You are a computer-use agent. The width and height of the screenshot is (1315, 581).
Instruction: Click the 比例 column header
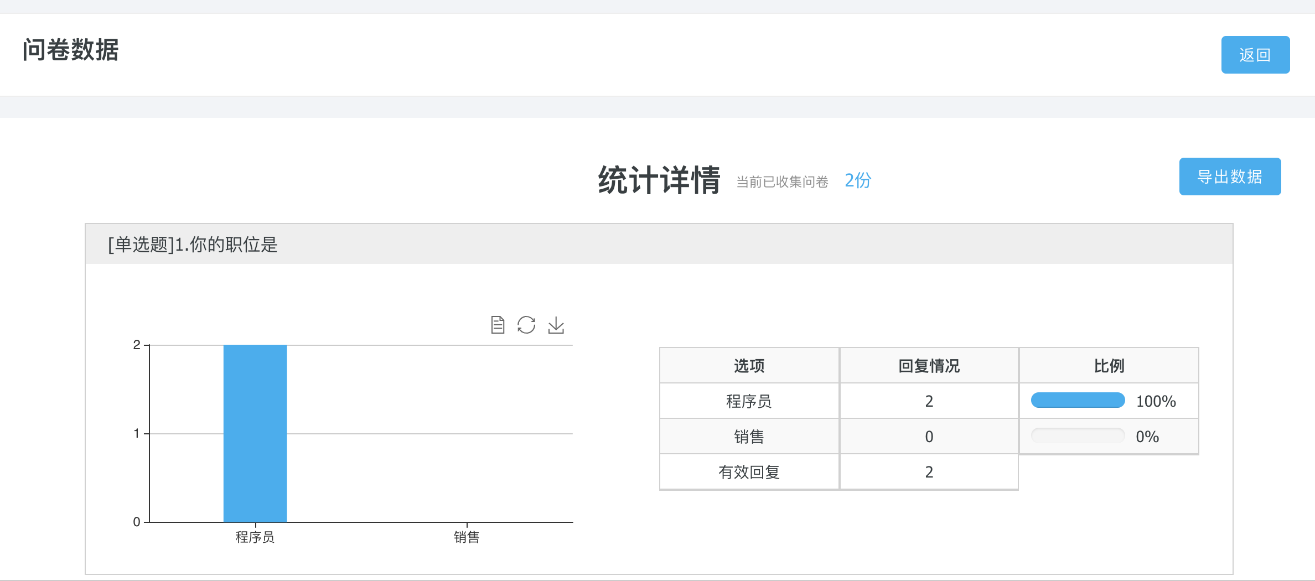pyautogui.click(x=1109, y=366)
